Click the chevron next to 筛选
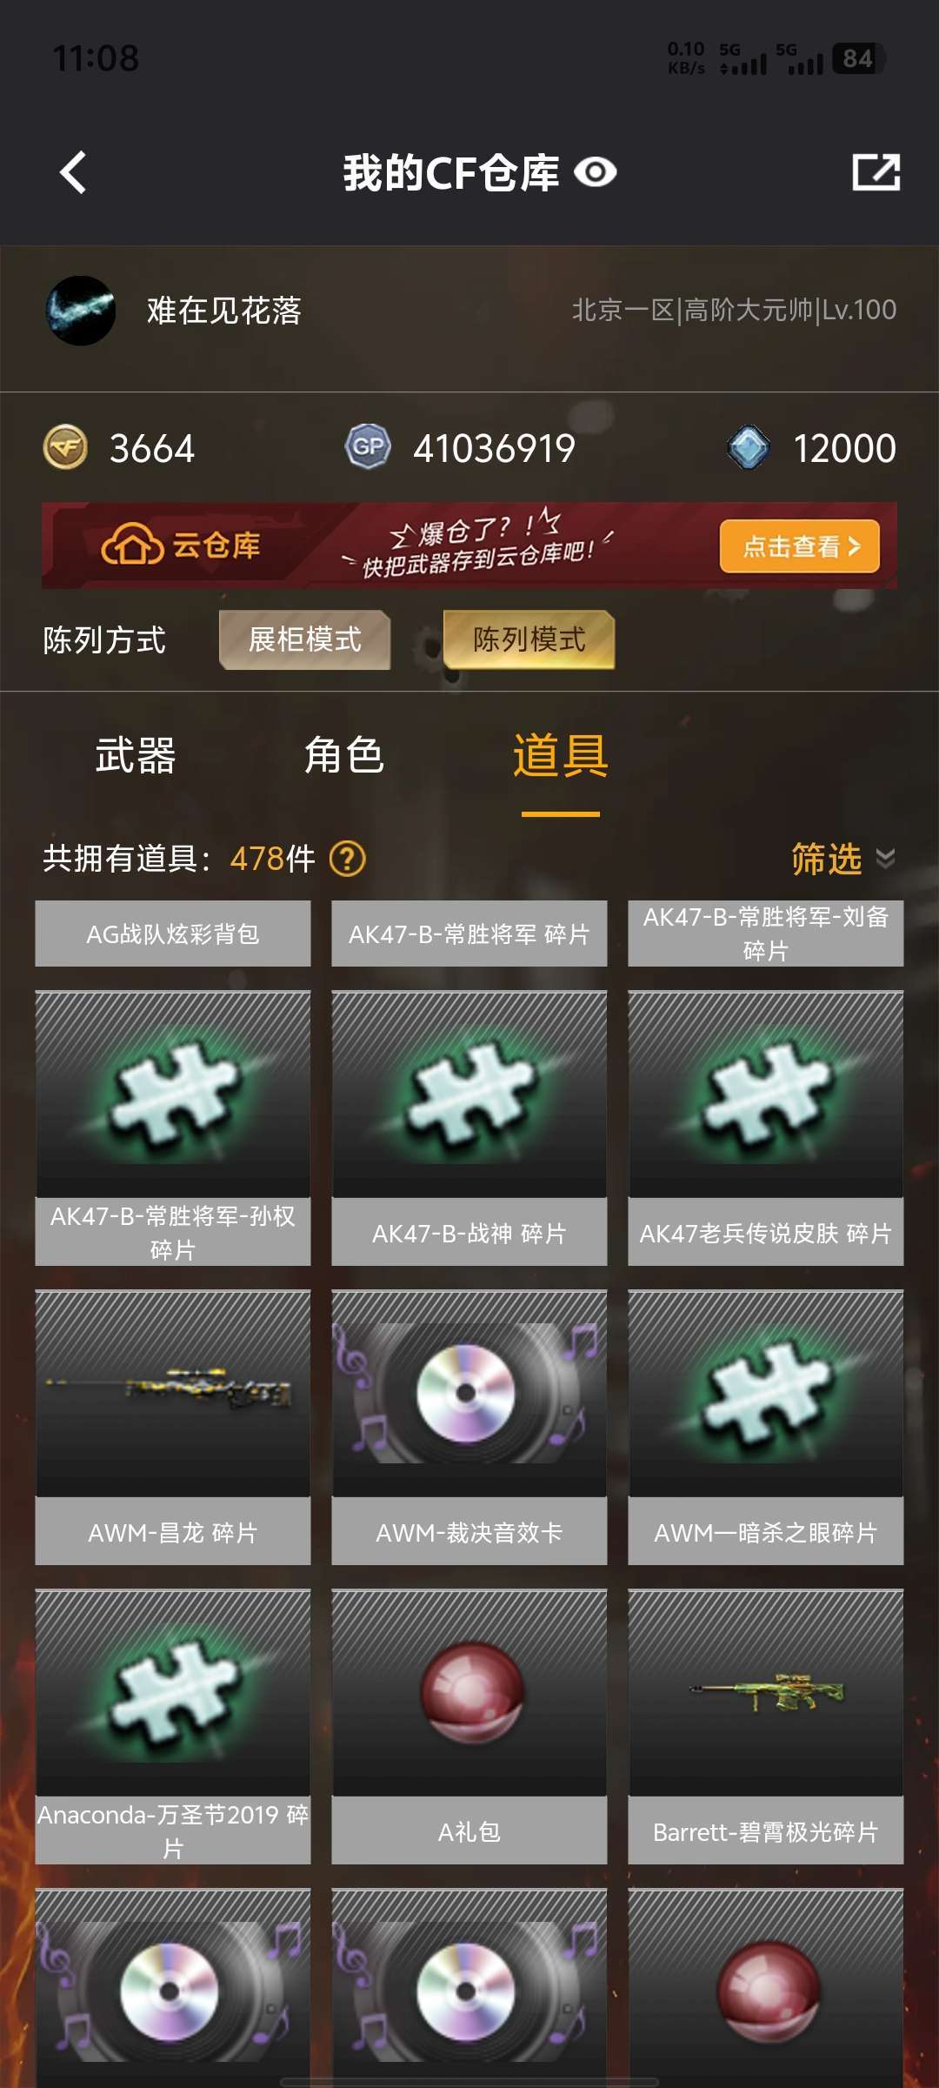 (x=885, y=859)
